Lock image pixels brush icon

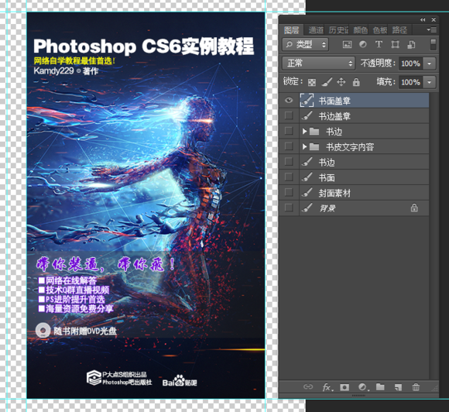pyautogui.click(x=327, y=82)
